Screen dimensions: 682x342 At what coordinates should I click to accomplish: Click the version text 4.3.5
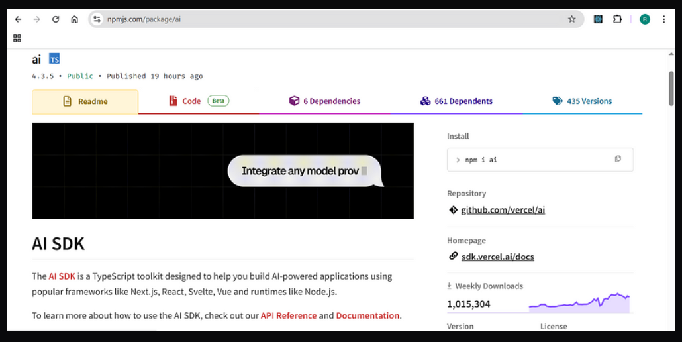[x=42, y=76]
